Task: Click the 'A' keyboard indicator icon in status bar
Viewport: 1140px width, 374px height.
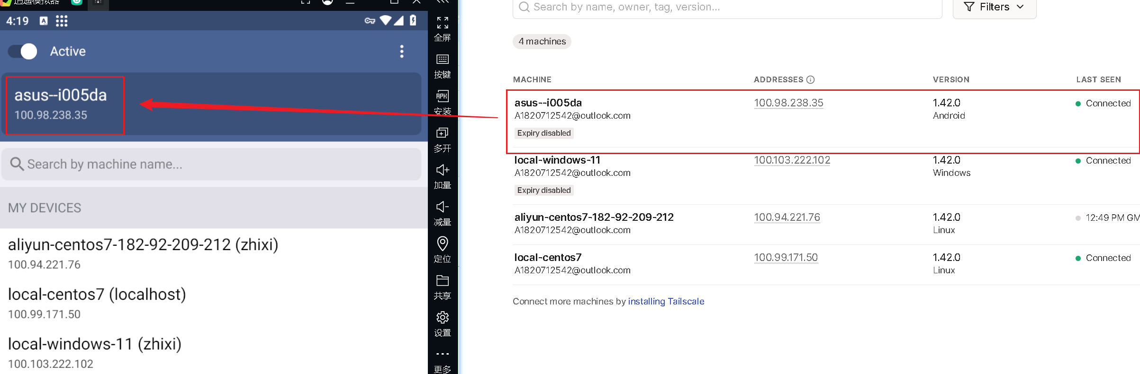Action: [x=44, y=21]
